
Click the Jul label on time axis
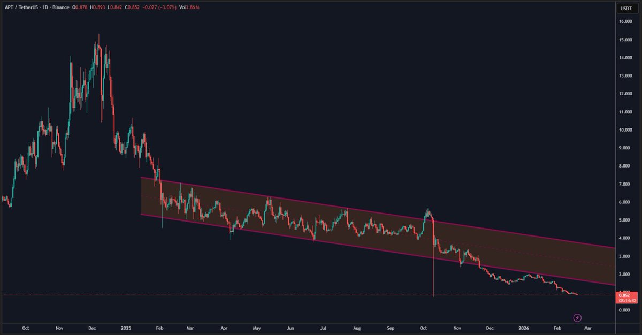pos(323,327)
